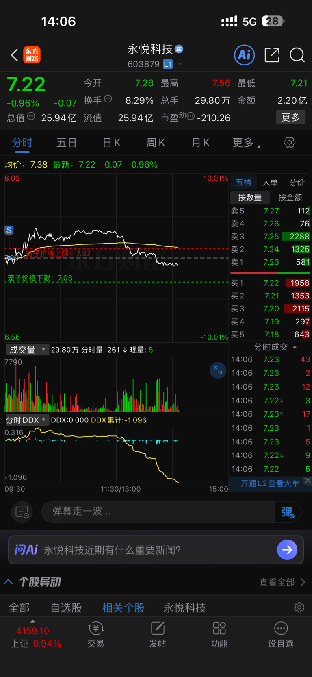
Task: Select the 永悦科技 filter tab
Action: [184, 608]
